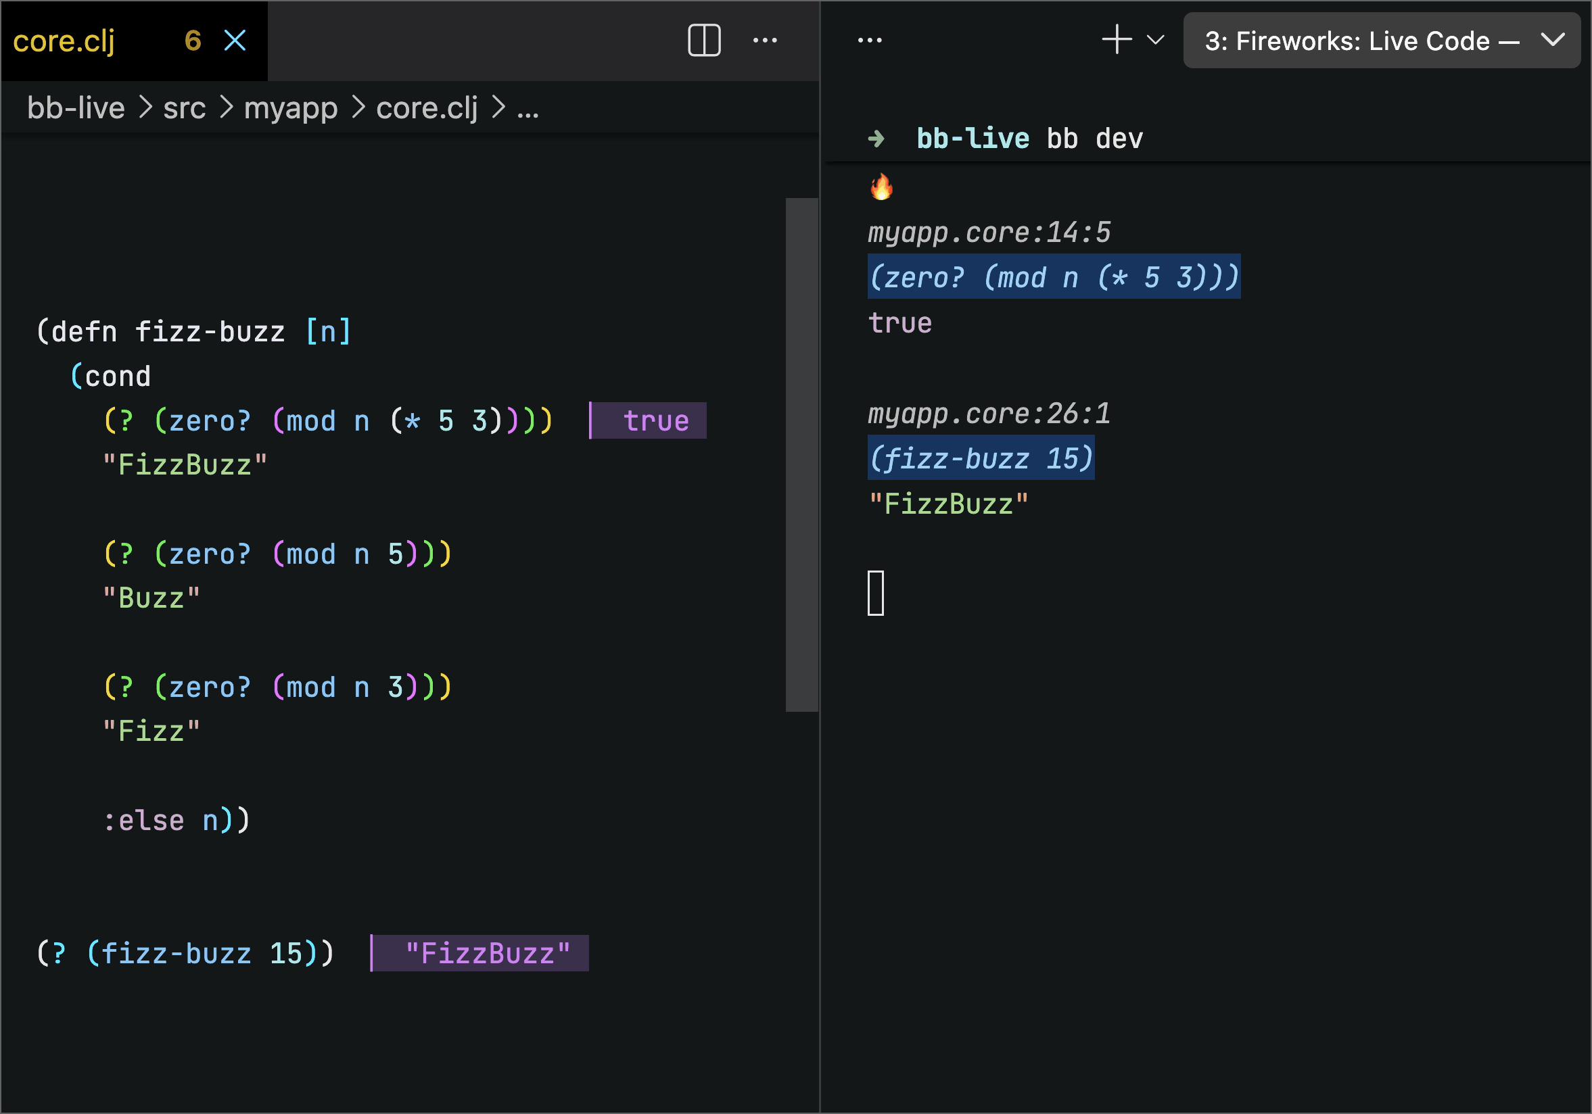Split the editor with the layout icon
This screenshot has height=1114, width=1592.
704,41
